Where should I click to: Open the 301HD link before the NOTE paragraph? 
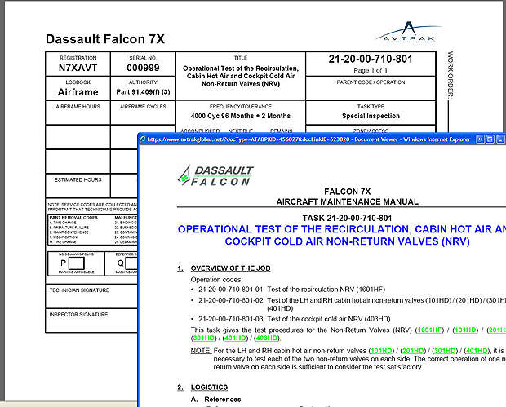pyautogui.click(x=204, y=338)
